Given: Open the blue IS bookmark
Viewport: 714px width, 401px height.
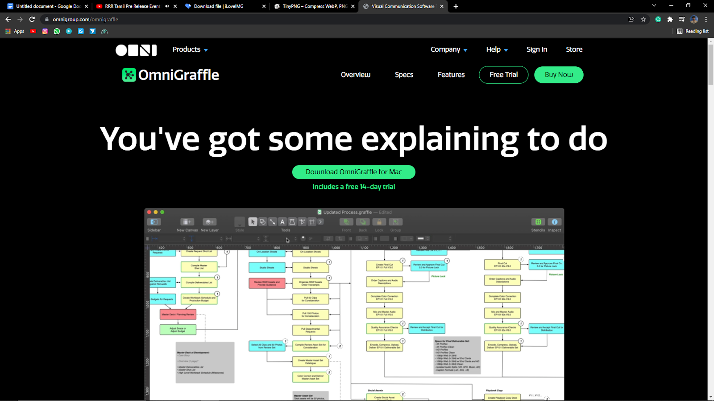Looking at the screenshot, I should (81, 31).
